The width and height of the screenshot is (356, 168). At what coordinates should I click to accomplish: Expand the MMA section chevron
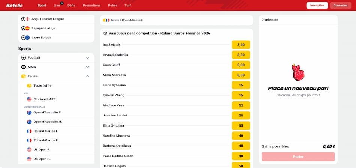pos(88,67)
